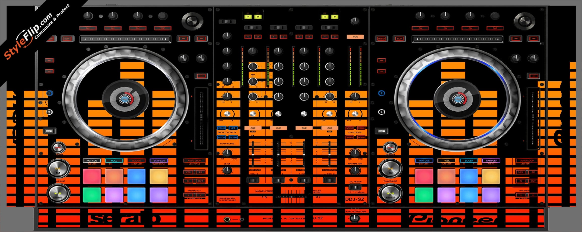Click the left deck needle search strip
This screenshot has width=582, height=232.
(125, 39)
